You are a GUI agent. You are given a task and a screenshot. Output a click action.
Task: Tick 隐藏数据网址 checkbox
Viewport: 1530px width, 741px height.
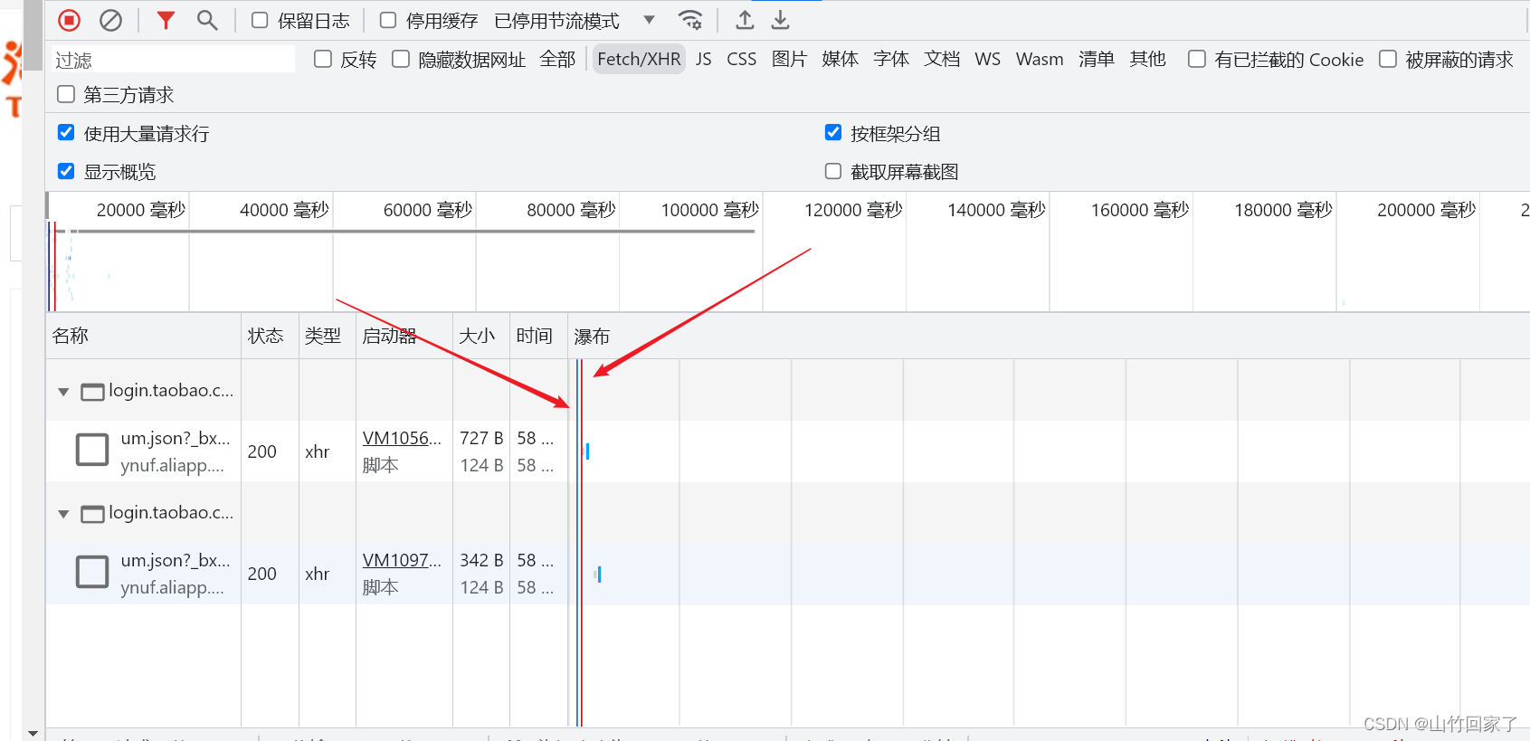[x=401, y=59]
